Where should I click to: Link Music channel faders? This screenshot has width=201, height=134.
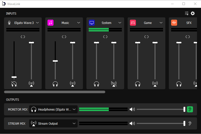[64, 37]
